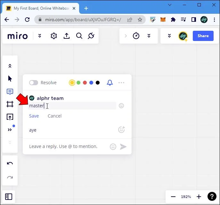Choose the green comment color
This screenshot has height=205, width=220.
pyautogui.click(x=78, y=83)
